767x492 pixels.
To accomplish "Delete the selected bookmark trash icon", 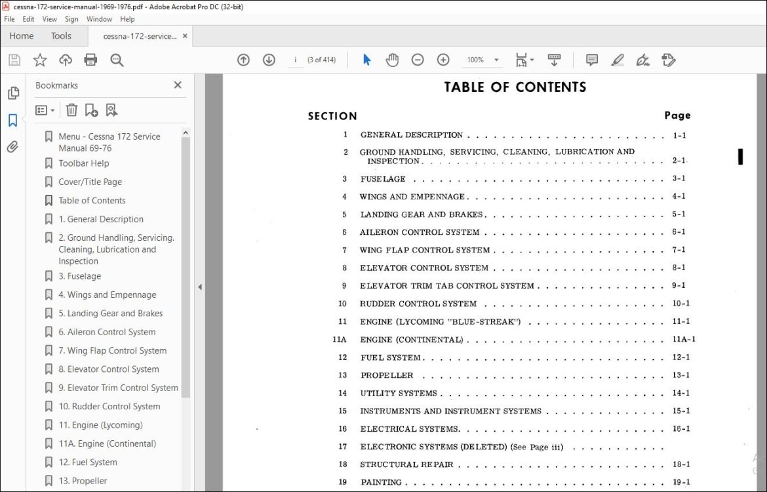I will 71,110.
